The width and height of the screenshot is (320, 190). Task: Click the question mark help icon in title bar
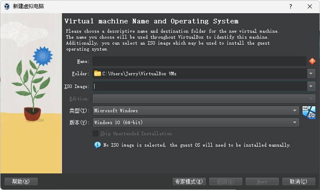pos(291,6)
